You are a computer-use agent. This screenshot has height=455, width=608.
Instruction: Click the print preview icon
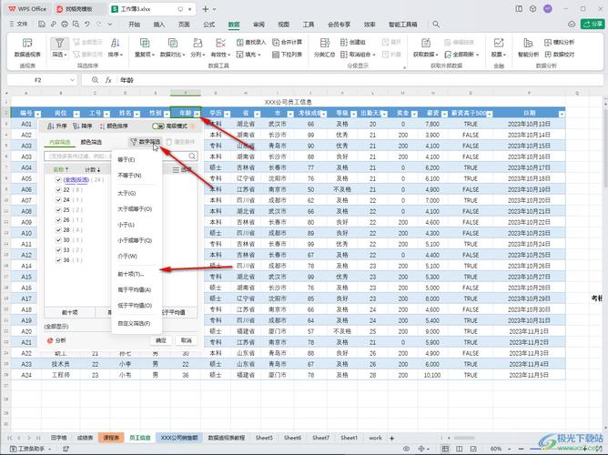(x=76, y=24)
